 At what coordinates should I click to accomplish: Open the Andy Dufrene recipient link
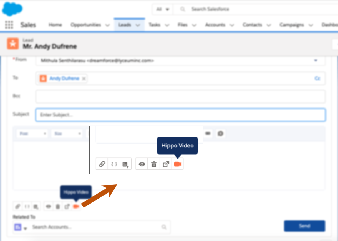pos(64,78)
